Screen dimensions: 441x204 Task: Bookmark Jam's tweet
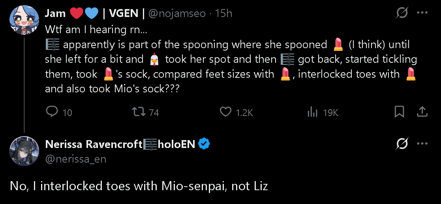[400, 112]
